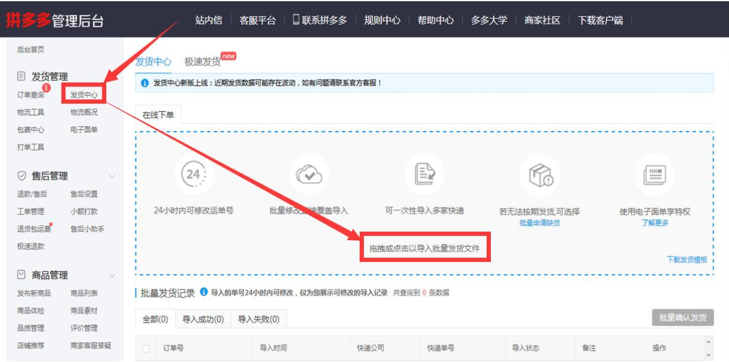Open 评价管理 in the sidebar
Image resolution: width=729 pixels, height=362 pixels.
click(x=84, y=328)
